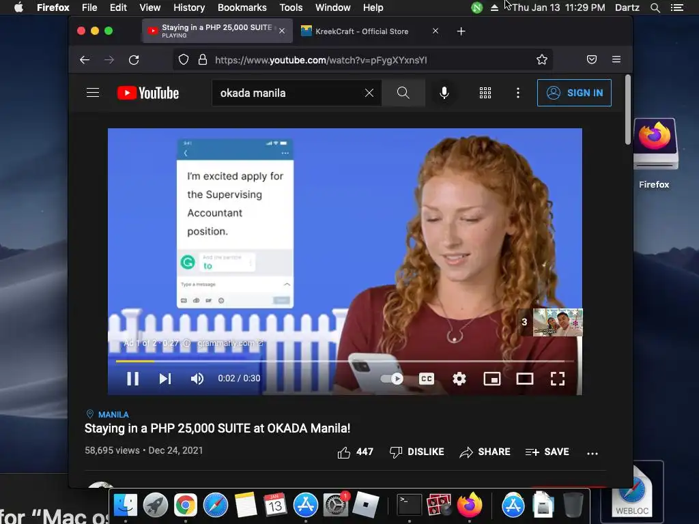Viewport: 699px width, 524px height.
Task: Open the Tools menu
Action: (291, 8)
